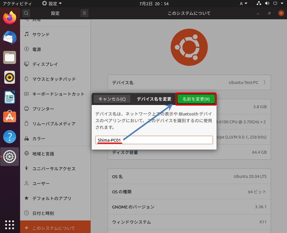
Task: Click the X11 window system value
Action: (x=263, y=222)
